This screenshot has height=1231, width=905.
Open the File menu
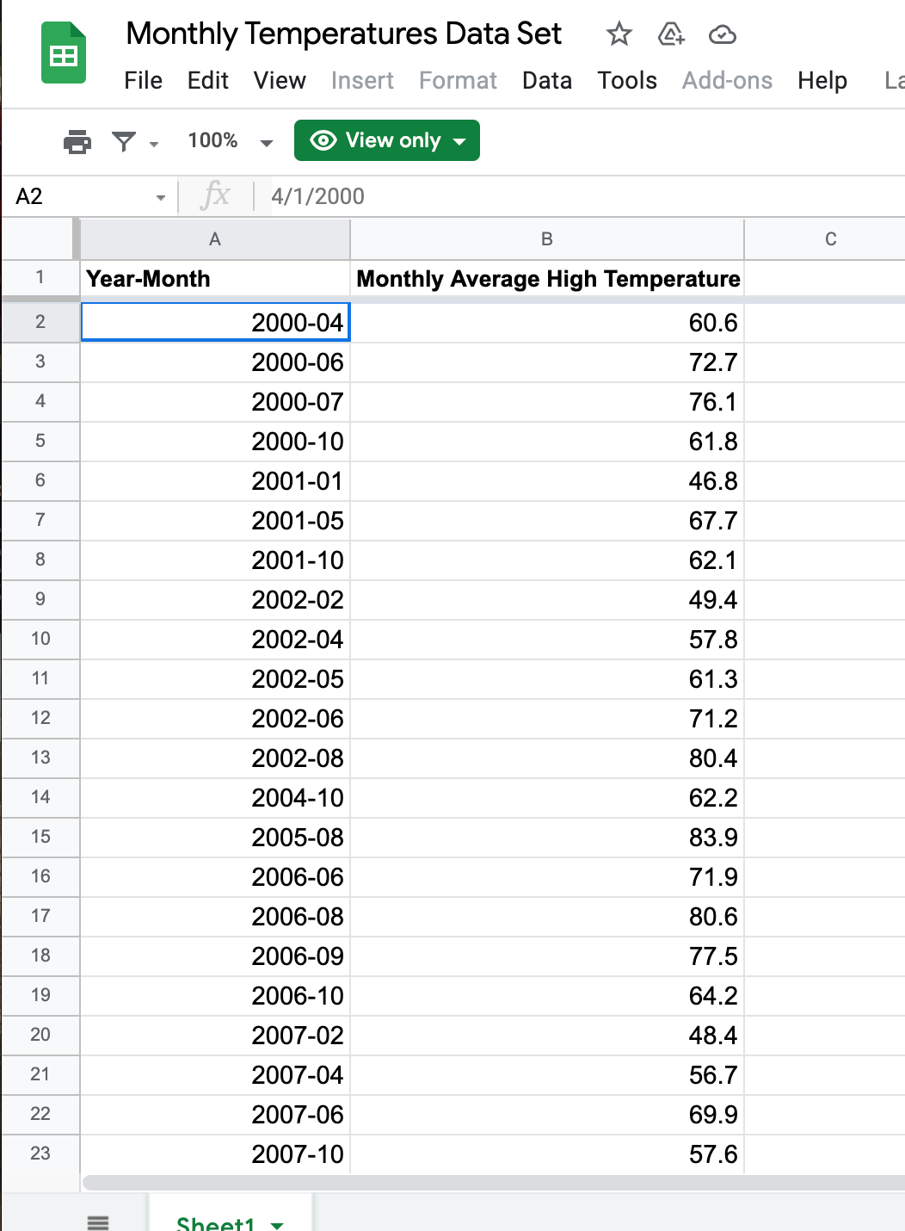point(143,80)
